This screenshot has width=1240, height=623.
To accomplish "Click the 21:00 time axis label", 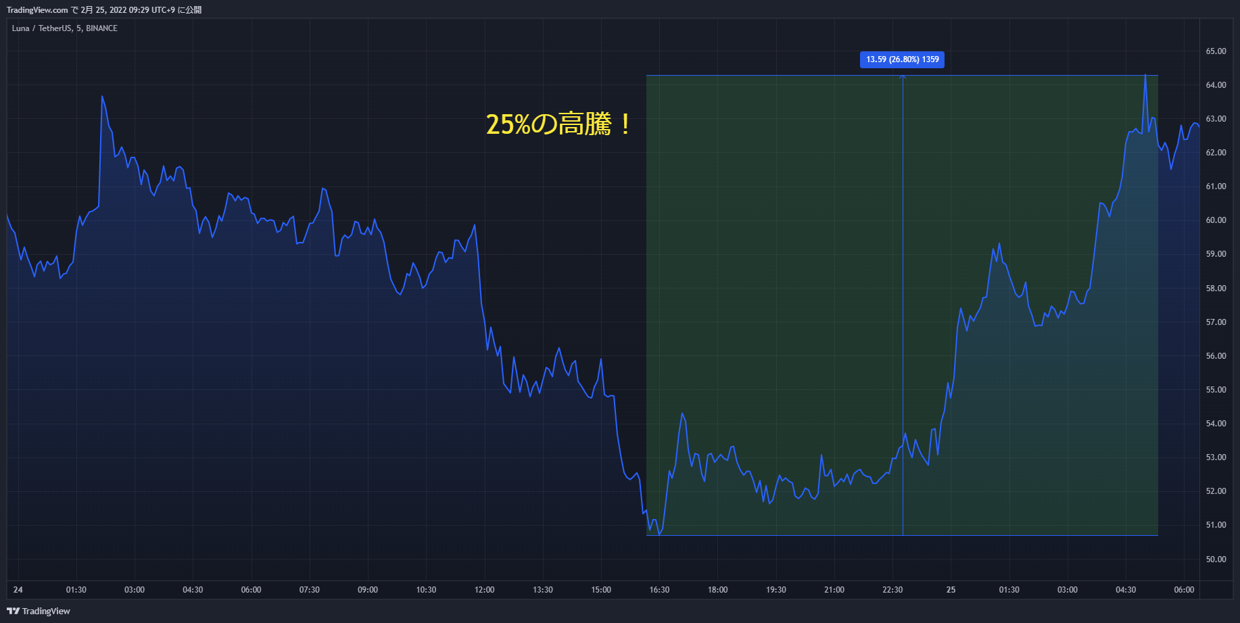I will (x=834, y=590).
